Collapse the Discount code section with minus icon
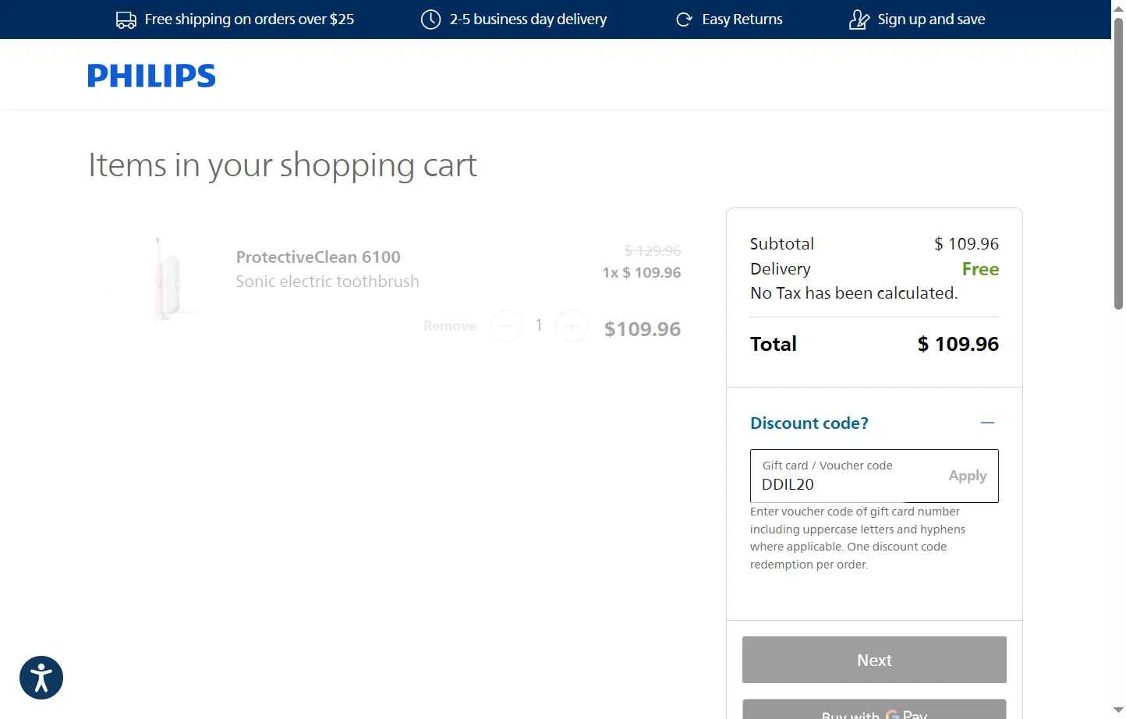 pyautogui.click(x=987, y=423)
